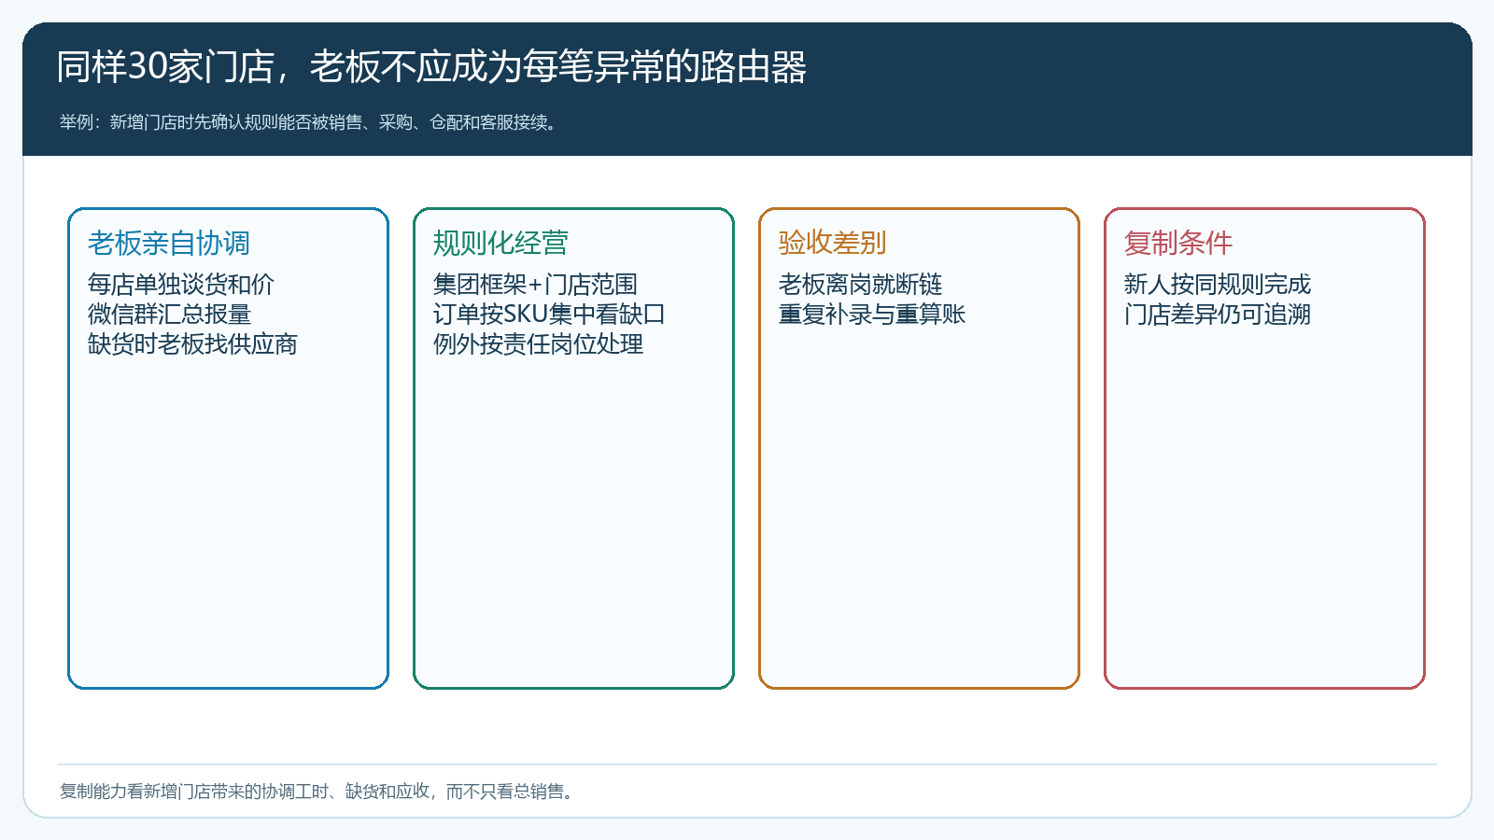Click the text 订单按SKU集中看缺口
The image size is (1494, 840).
coord(549,314)
